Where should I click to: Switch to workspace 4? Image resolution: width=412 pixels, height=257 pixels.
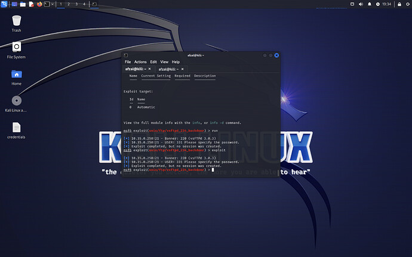84,4
